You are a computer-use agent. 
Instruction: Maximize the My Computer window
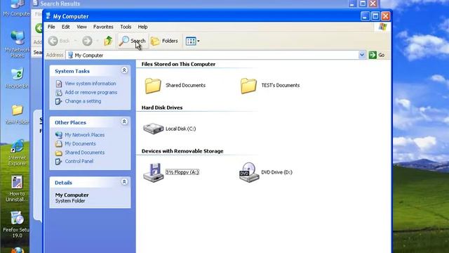click(375, 16)
